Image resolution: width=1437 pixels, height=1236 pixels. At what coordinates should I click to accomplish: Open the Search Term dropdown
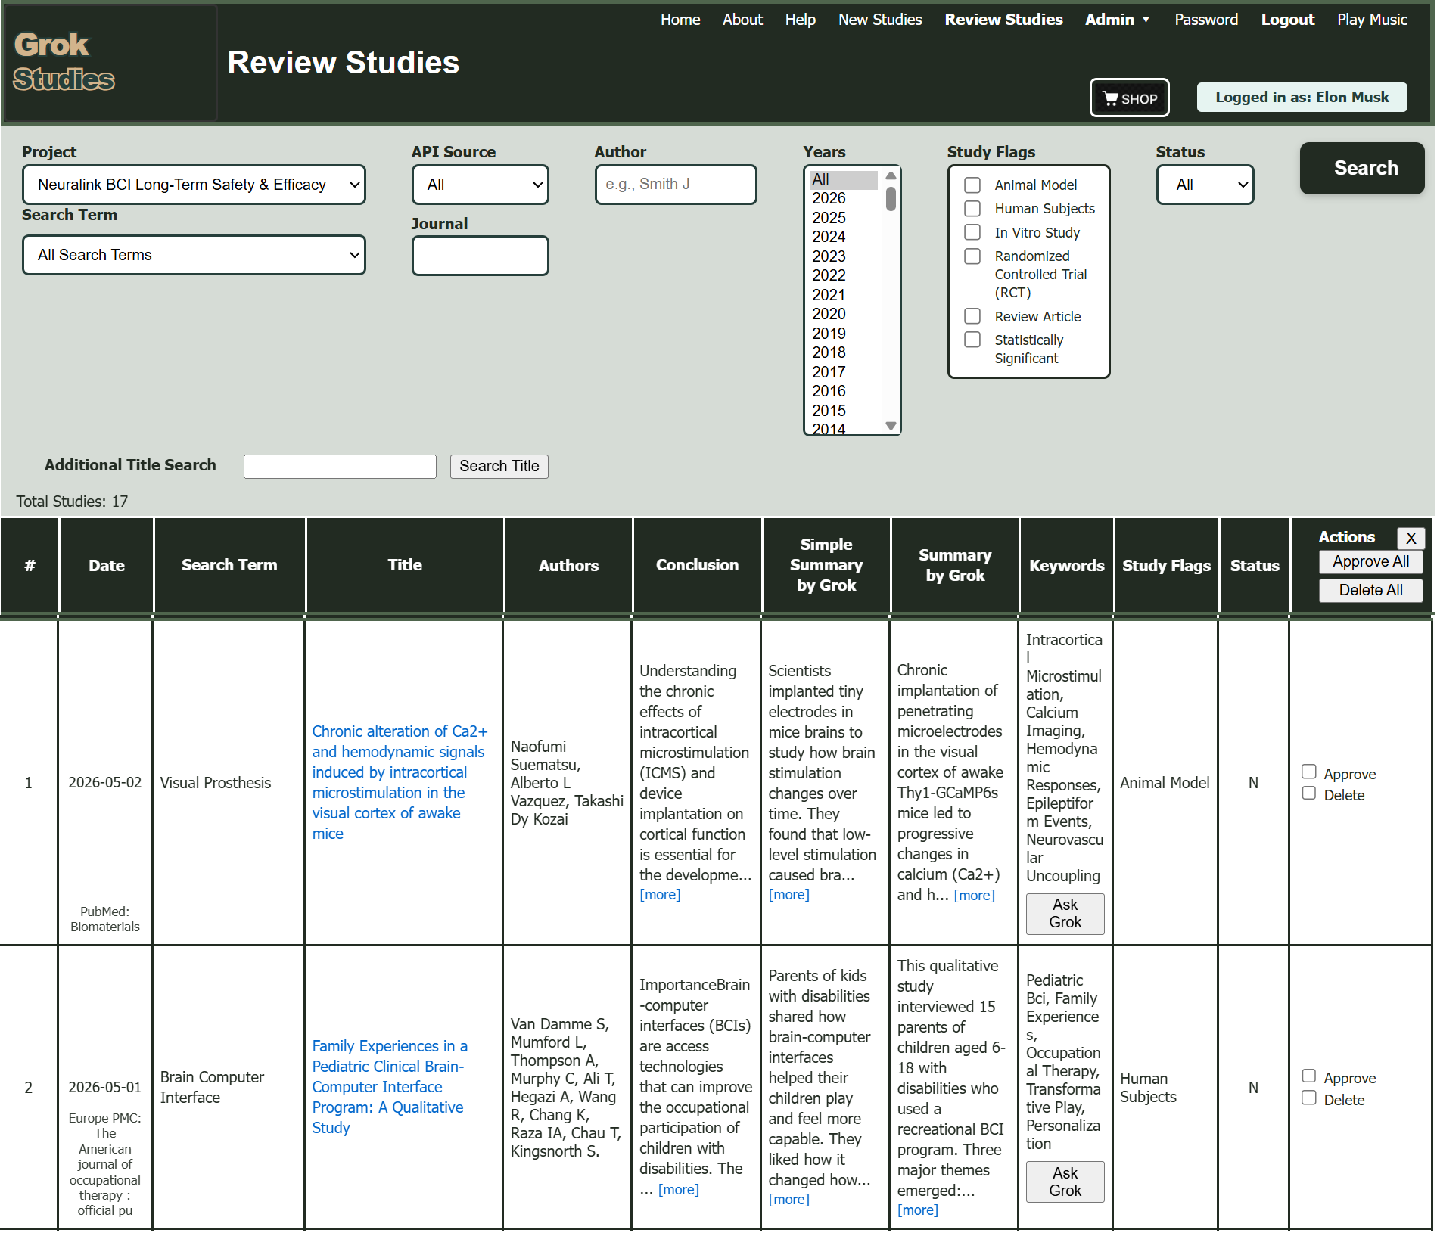coord(194,255)
